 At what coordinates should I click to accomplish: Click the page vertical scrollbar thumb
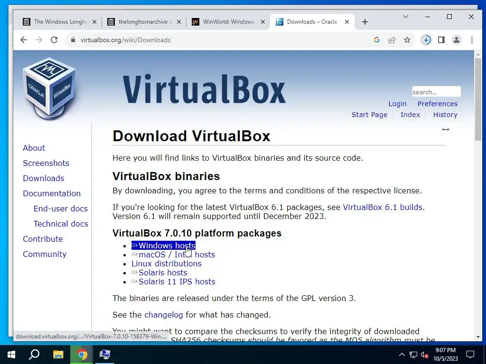478,99
